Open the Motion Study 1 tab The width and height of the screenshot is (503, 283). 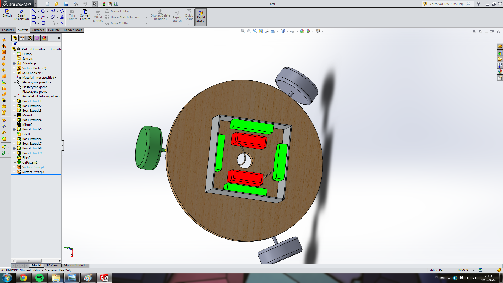(x=75, y=265)
